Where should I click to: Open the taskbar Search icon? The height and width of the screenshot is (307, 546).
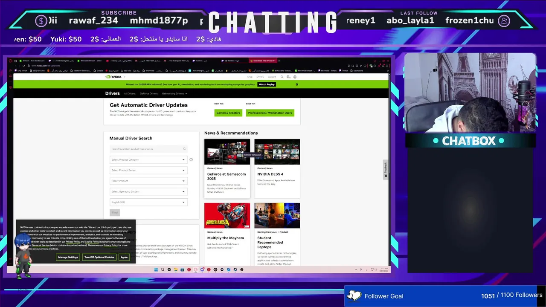[x=163, y=269]
